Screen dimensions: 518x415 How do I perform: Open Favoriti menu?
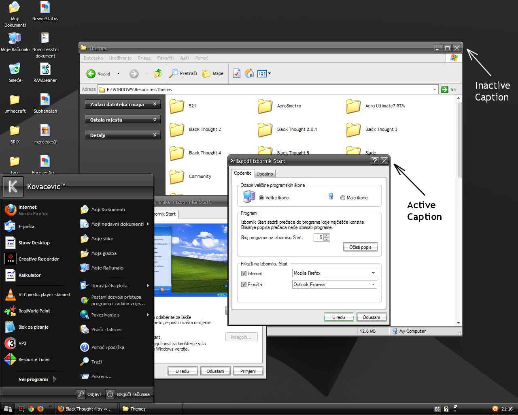[166, 58]
